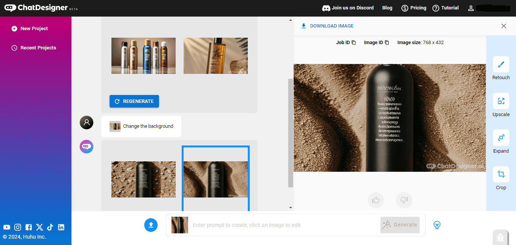Click the prompt text input field

click(x=285, y=225)
